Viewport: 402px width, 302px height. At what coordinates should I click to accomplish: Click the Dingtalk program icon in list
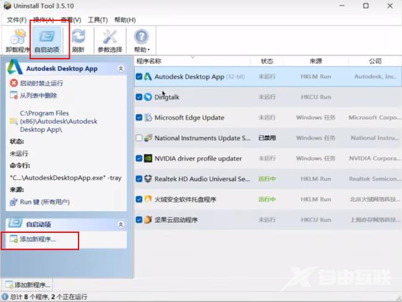tap(148, 97)
